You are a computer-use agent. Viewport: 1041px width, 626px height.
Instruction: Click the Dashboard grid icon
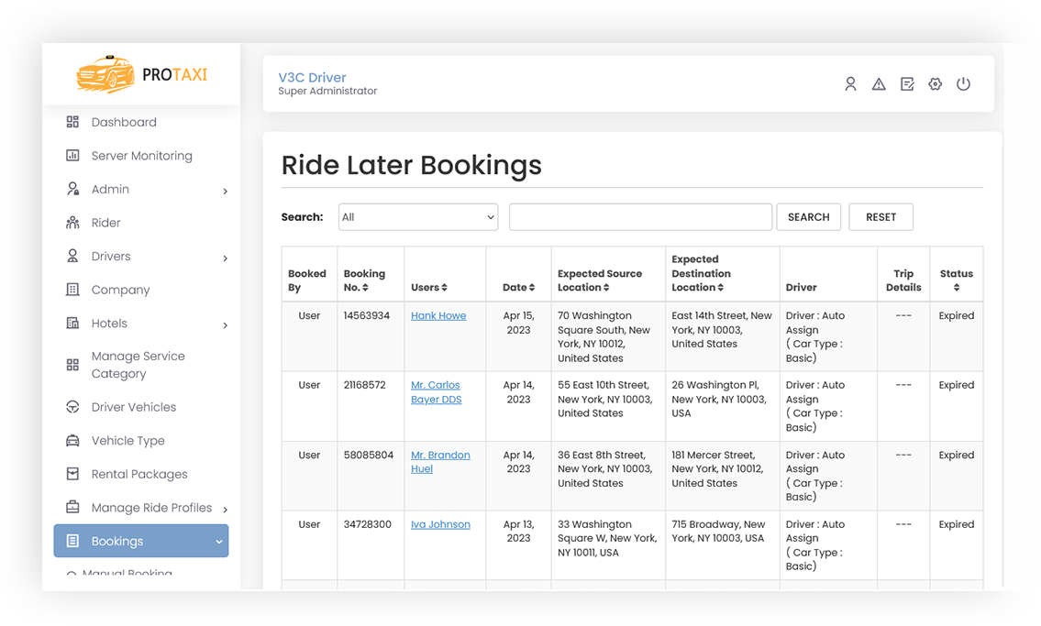(x=73, y=122)
